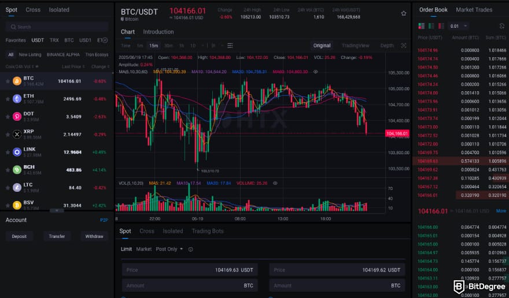Click the Deposit button
This screenshot has width=509, height=298.
(x=19, y=236)
